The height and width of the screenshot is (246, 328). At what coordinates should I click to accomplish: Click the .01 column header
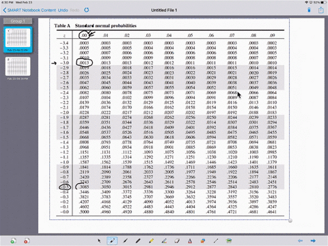coord(105,36)
